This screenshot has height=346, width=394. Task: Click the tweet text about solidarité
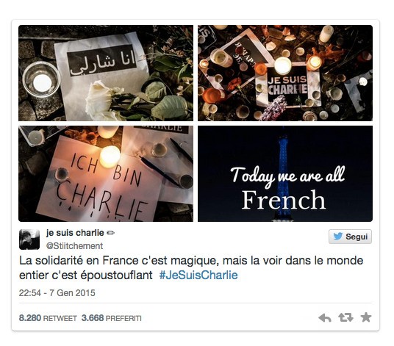click(191, 268)
